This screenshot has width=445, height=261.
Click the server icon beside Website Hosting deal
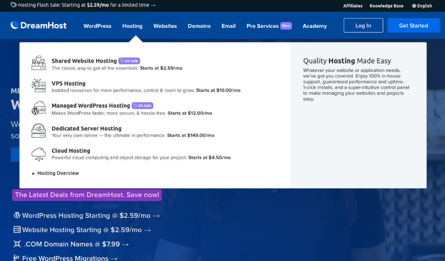pos(17,230)
